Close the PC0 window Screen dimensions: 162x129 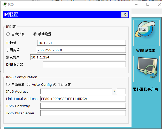click(160, 4)
